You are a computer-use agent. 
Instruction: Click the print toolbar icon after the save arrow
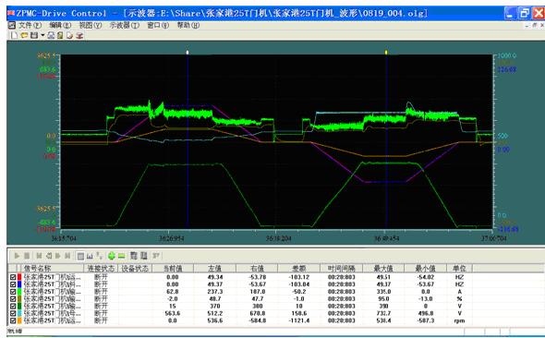[x=51, y=35]
